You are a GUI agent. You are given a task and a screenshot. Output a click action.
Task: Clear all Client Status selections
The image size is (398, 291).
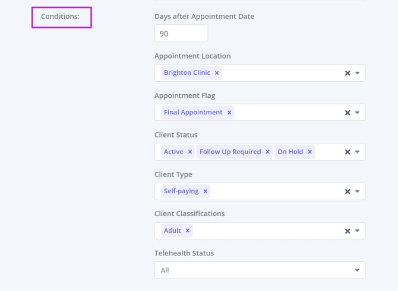[x=348, y=152]
